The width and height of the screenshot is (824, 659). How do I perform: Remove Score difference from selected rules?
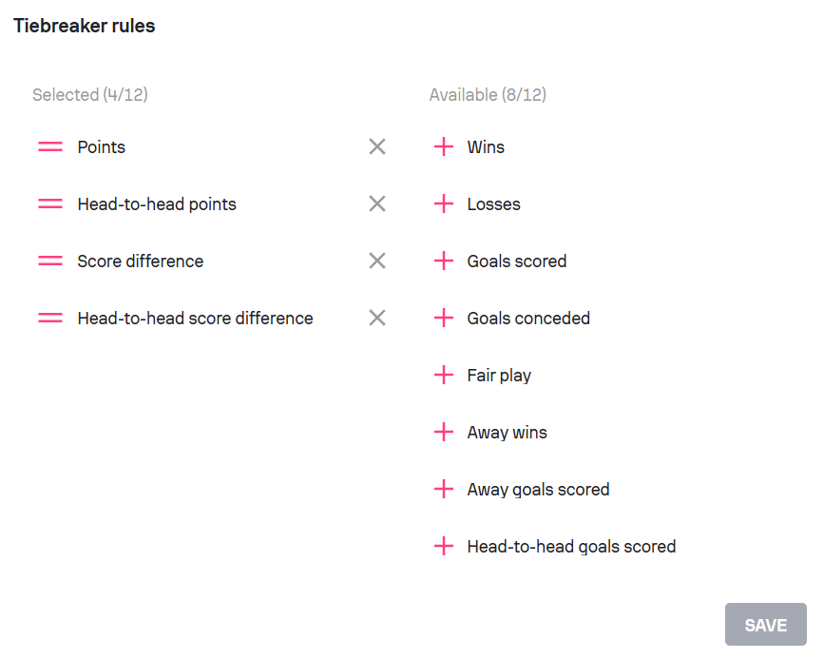(377, 261)
